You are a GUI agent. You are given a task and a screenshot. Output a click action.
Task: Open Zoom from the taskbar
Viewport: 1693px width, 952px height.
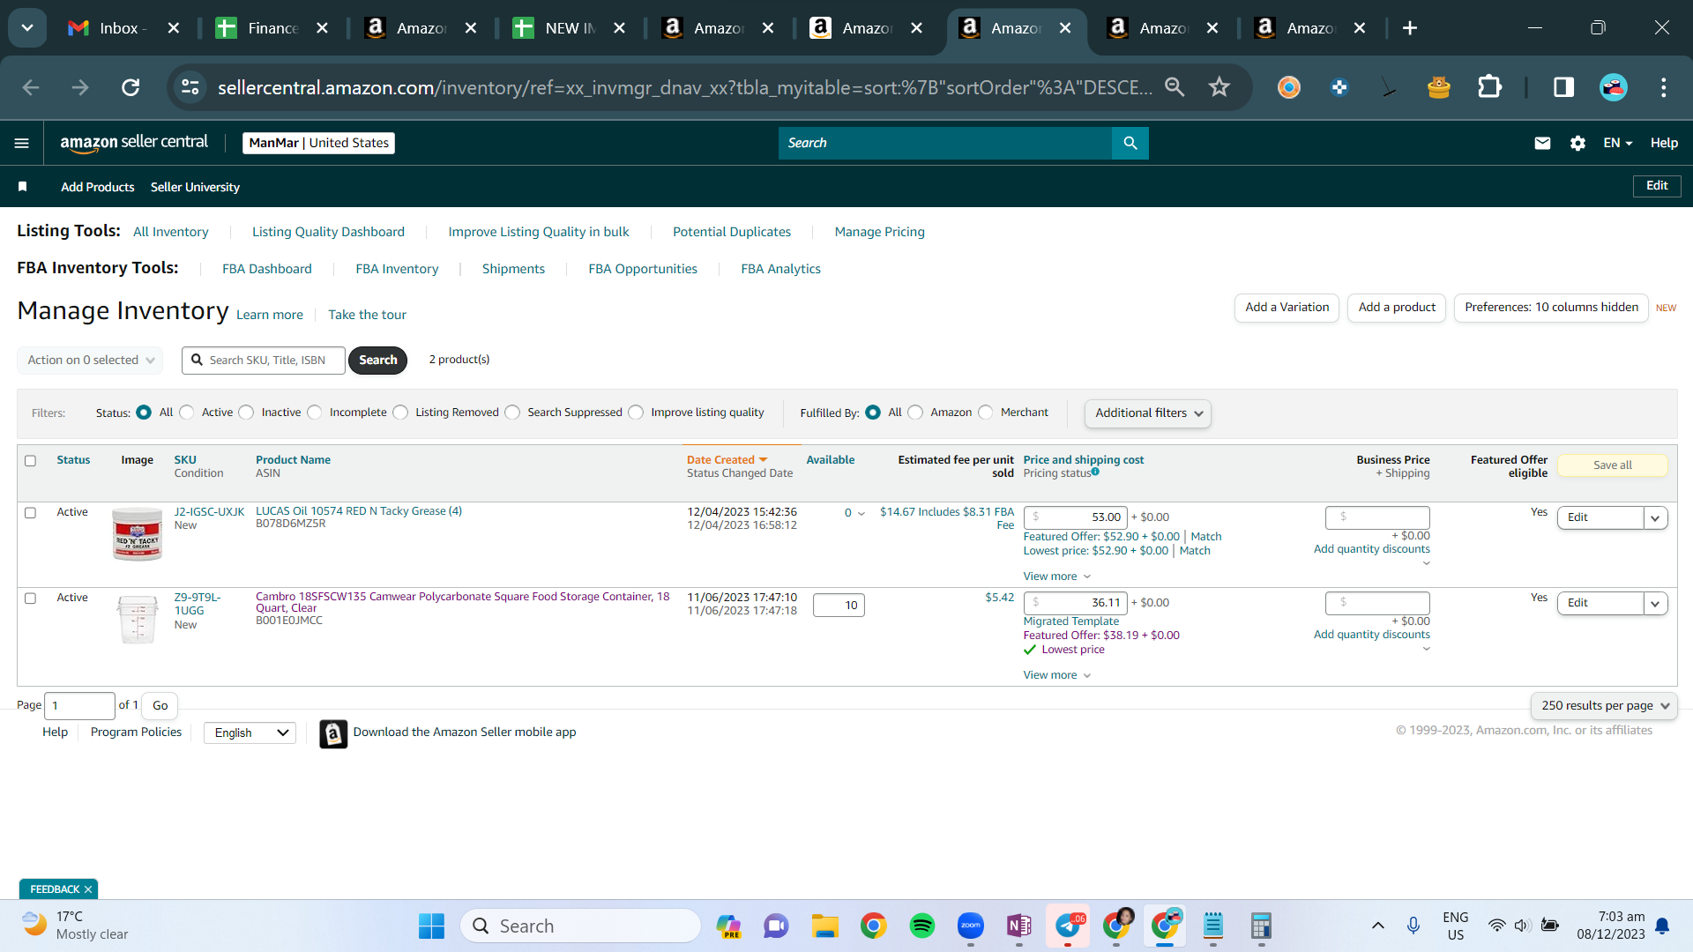click(x=970, y=926)
